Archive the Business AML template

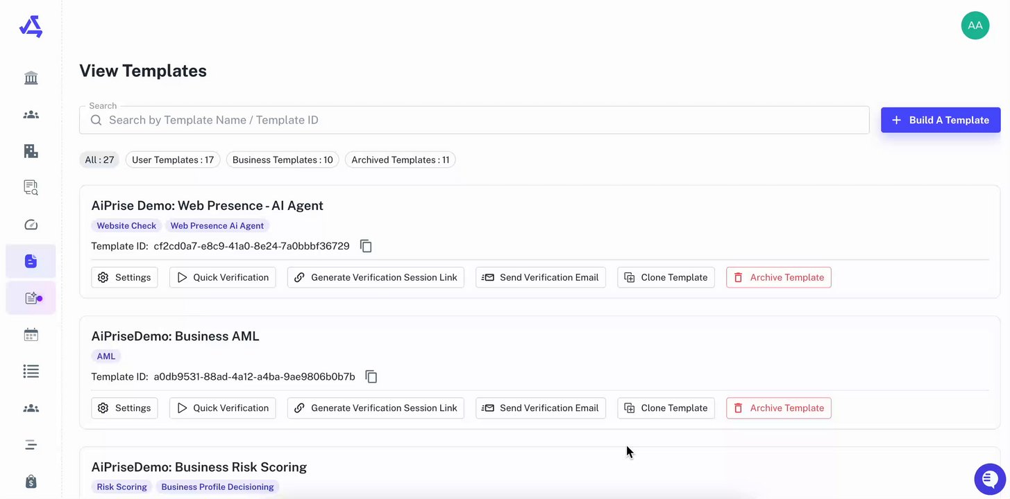pyautogui.click(x=779, y=408)
